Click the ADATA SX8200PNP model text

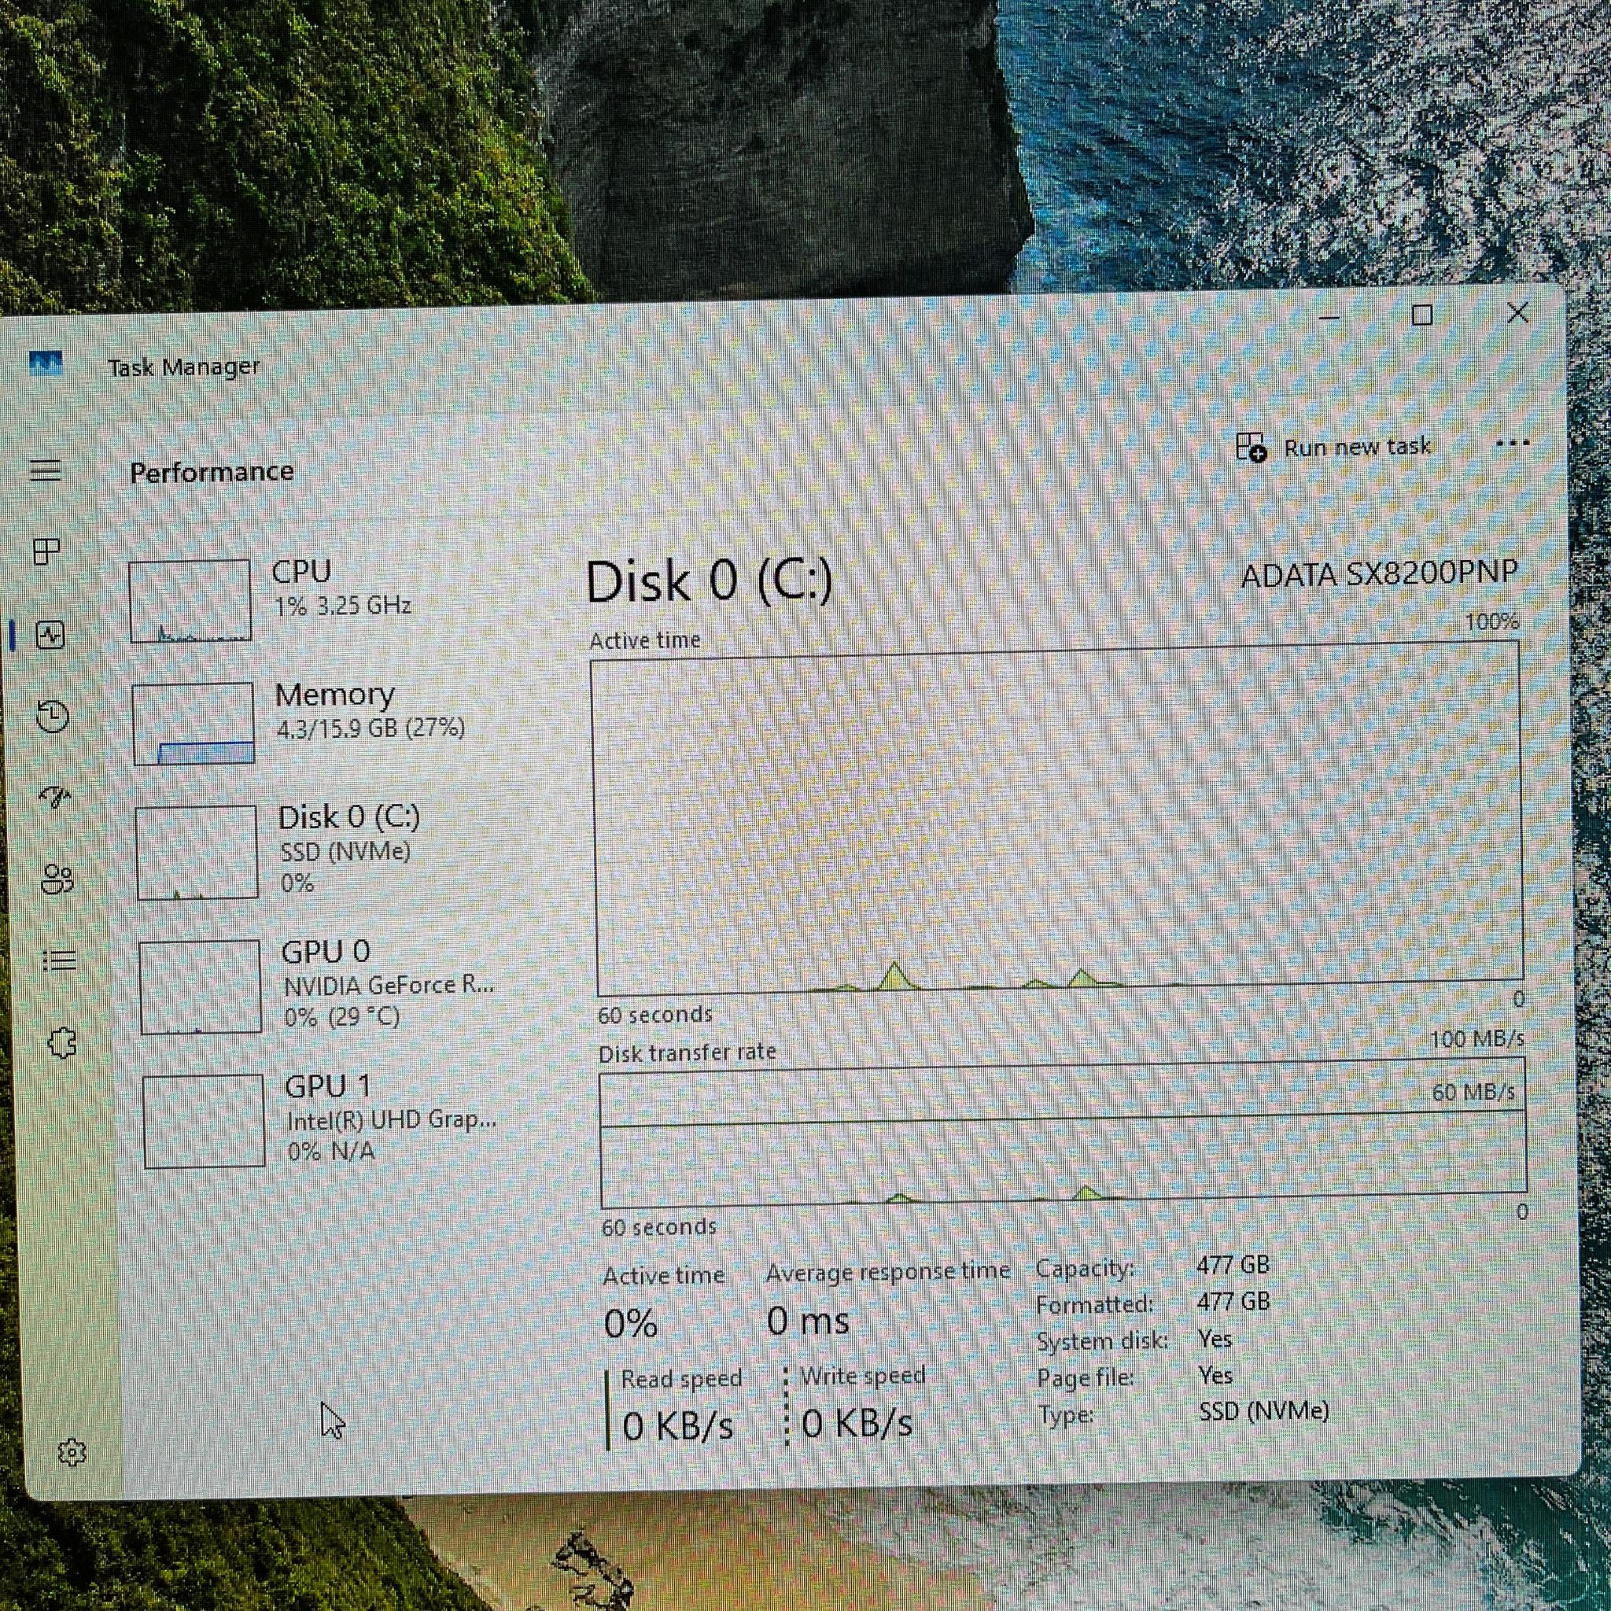pos(1379,573)
